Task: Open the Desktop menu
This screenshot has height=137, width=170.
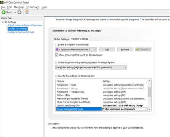Action: [x=19, y=7]
